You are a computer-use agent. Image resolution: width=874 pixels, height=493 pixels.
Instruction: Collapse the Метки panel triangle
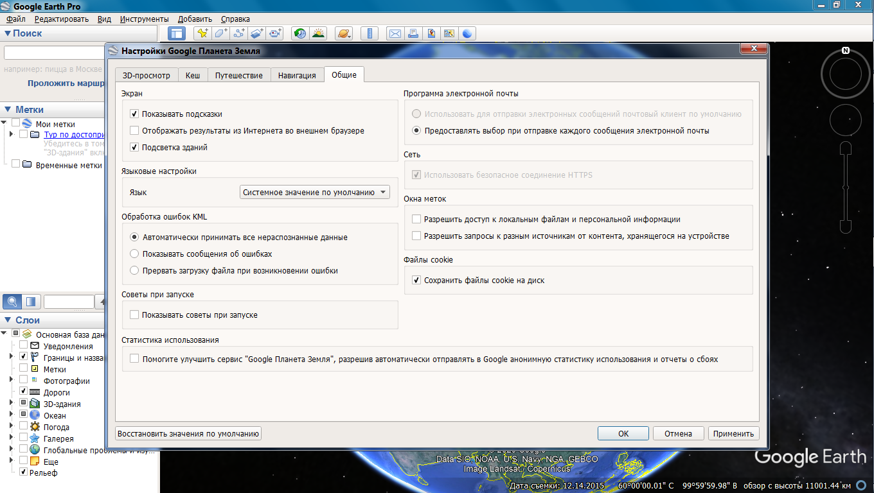pos(8,110)
